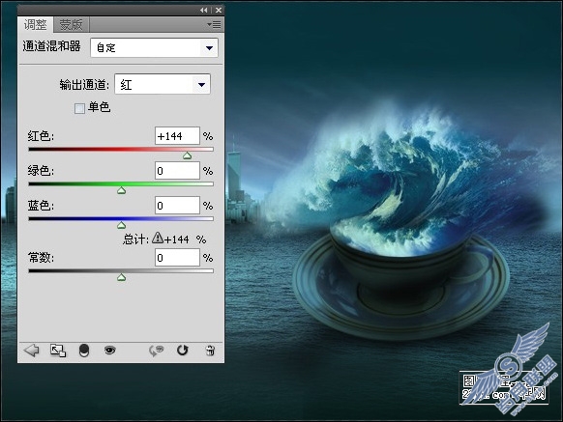This screenshot has width=563, height=422.
Task: Switch to the 蒙版 tab
Action: tap(71, 25)
